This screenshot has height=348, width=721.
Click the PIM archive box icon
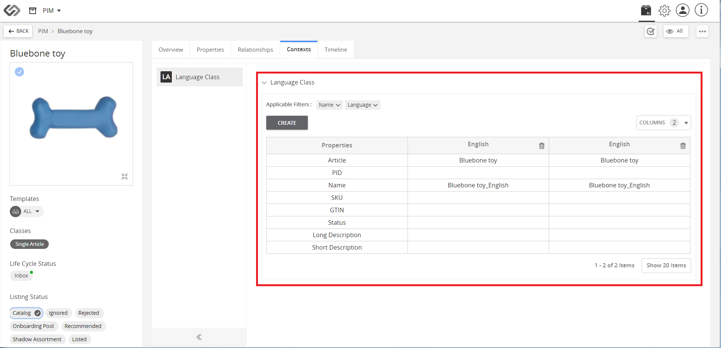pyautogui.click(x=33, y=11)
